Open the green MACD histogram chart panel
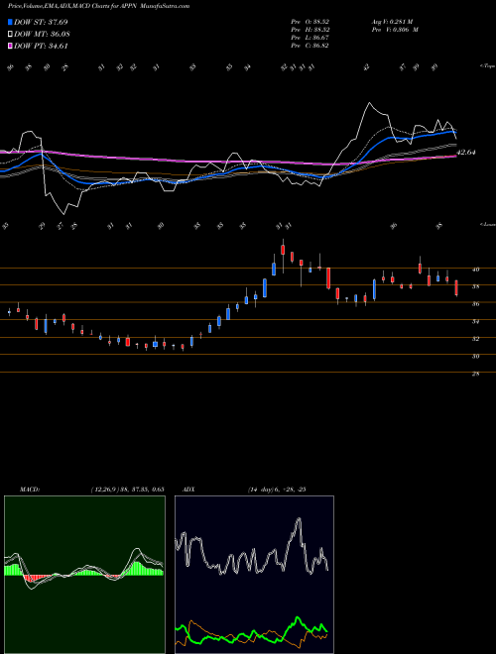496x654 pixels. click(84, 575)
